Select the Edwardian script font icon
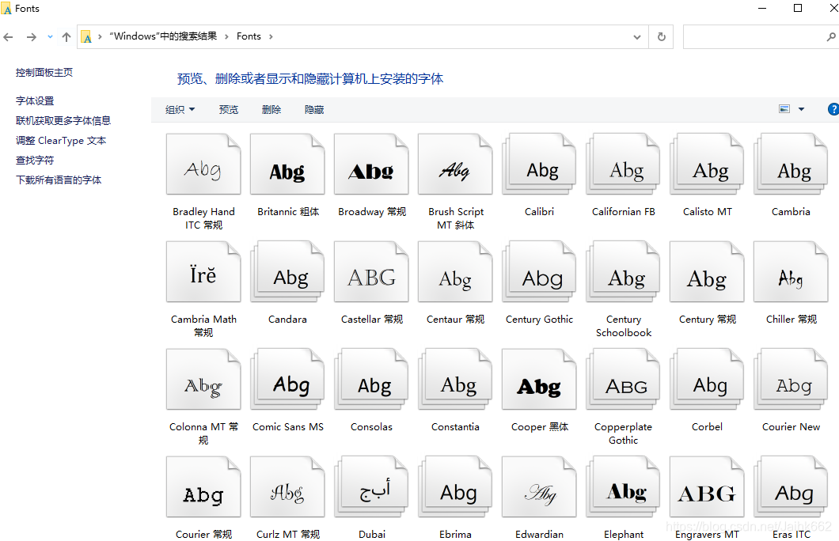 [539, 487]
